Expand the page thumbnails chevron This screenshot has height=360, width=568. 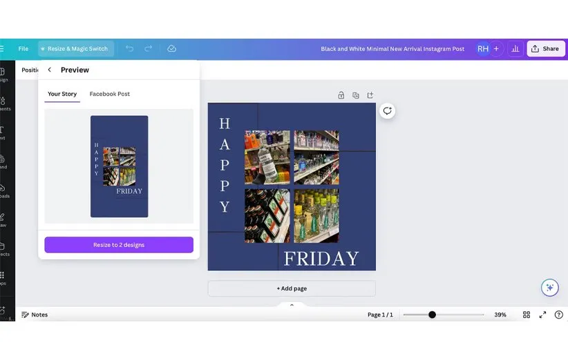[292, 304]
